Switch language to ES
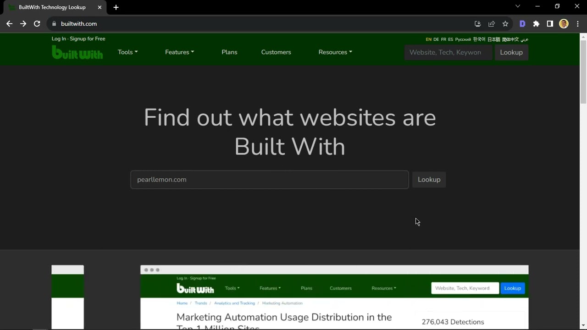587x330 pixels. (x=450, y=39)
